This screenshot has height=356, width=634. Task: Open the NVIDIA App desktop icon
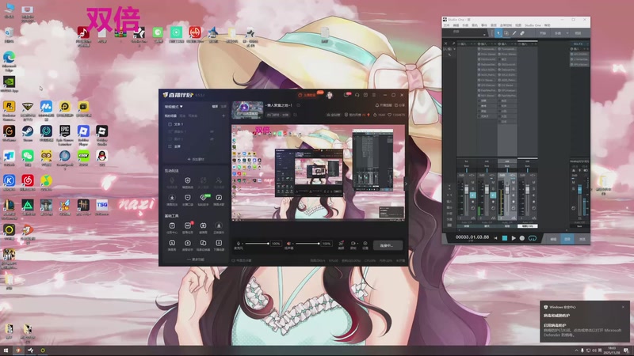[9, 82]
